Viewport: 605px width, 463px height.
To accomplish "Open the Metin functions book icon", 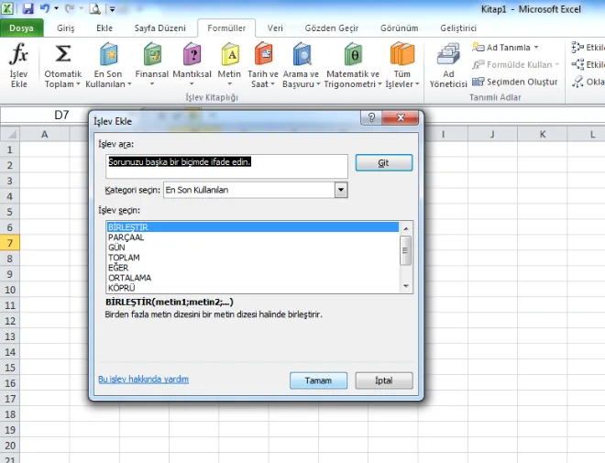I will (x=229, y=57).
